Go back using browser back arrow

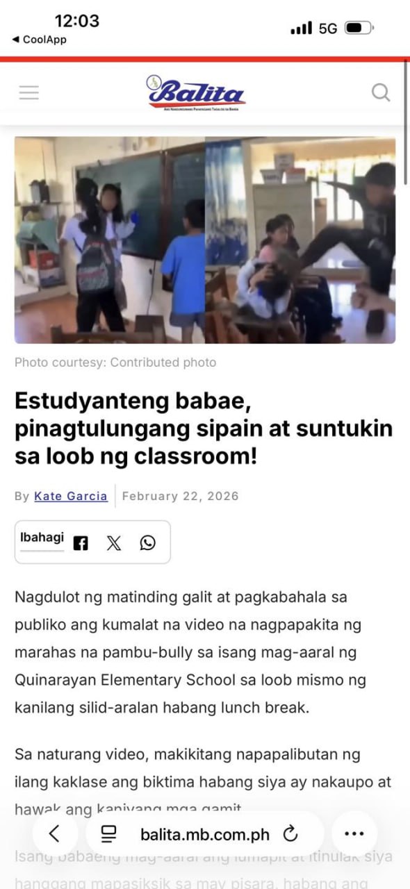click(54, 833)
